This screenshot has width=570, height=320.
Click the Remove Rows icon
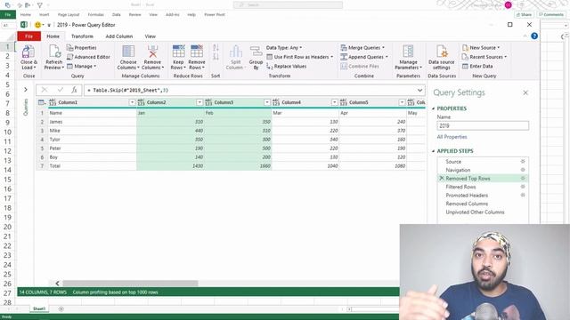(x=197, y=52)
